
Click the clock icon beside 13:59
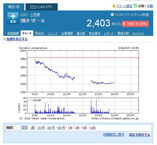(112, 15)
